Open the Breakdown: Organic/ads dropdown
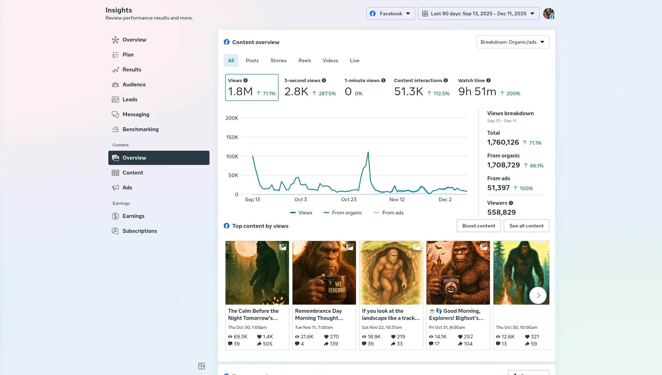This screenshot has height=375, width=662. [x=512, y=42]
